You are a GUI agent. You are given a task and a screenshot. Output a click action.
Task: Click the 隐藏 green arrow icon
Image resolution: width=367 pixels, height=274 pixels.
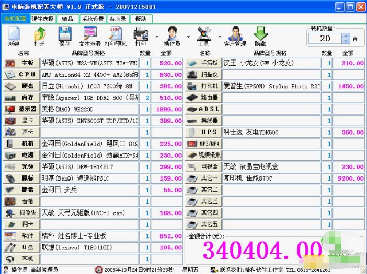260,37
